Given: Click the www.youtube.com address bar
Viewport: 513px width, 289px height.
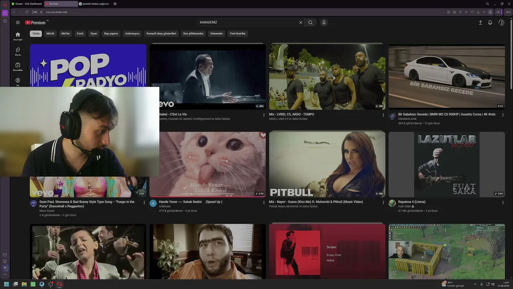Looking at the screenshot, I should [57, 12].
